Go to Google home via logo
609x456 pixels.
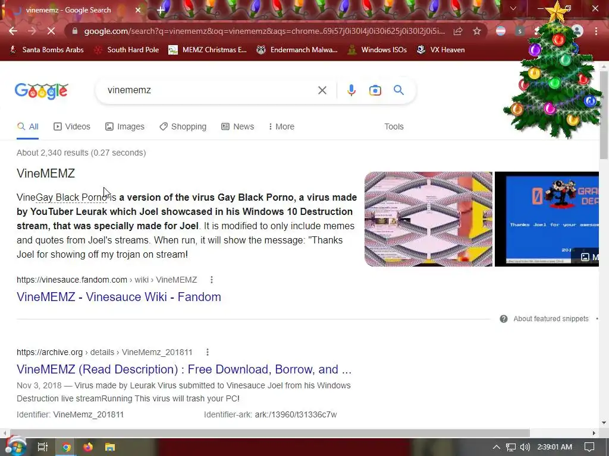tap(41, 91)
